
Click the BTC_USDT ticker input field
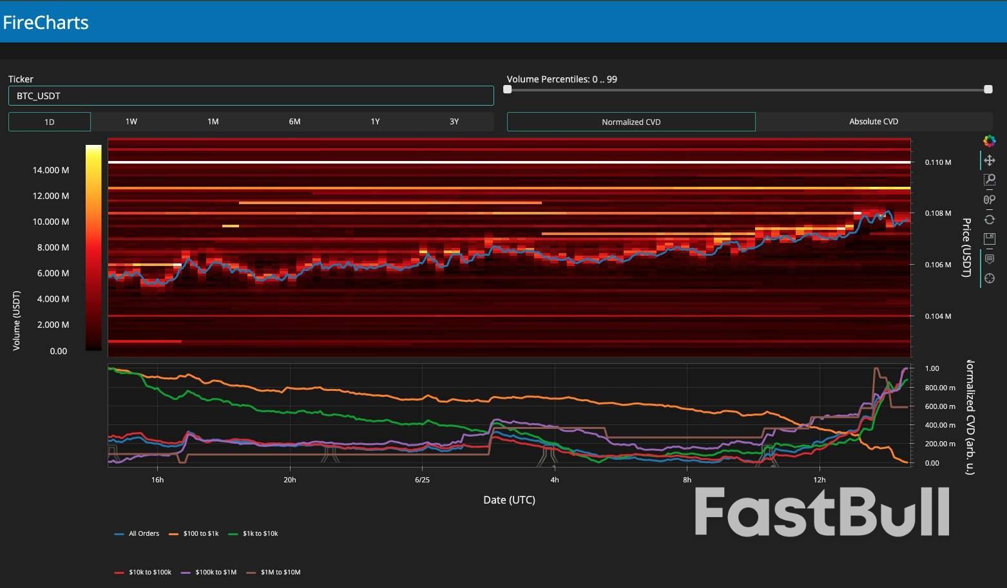coord(251,96)
